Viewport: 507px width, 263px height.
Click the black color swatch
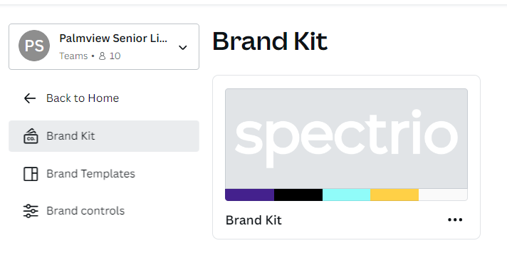point(298,195)
